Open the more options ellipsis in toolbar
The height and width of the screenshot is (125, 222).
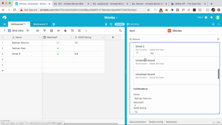pos(86,31)
